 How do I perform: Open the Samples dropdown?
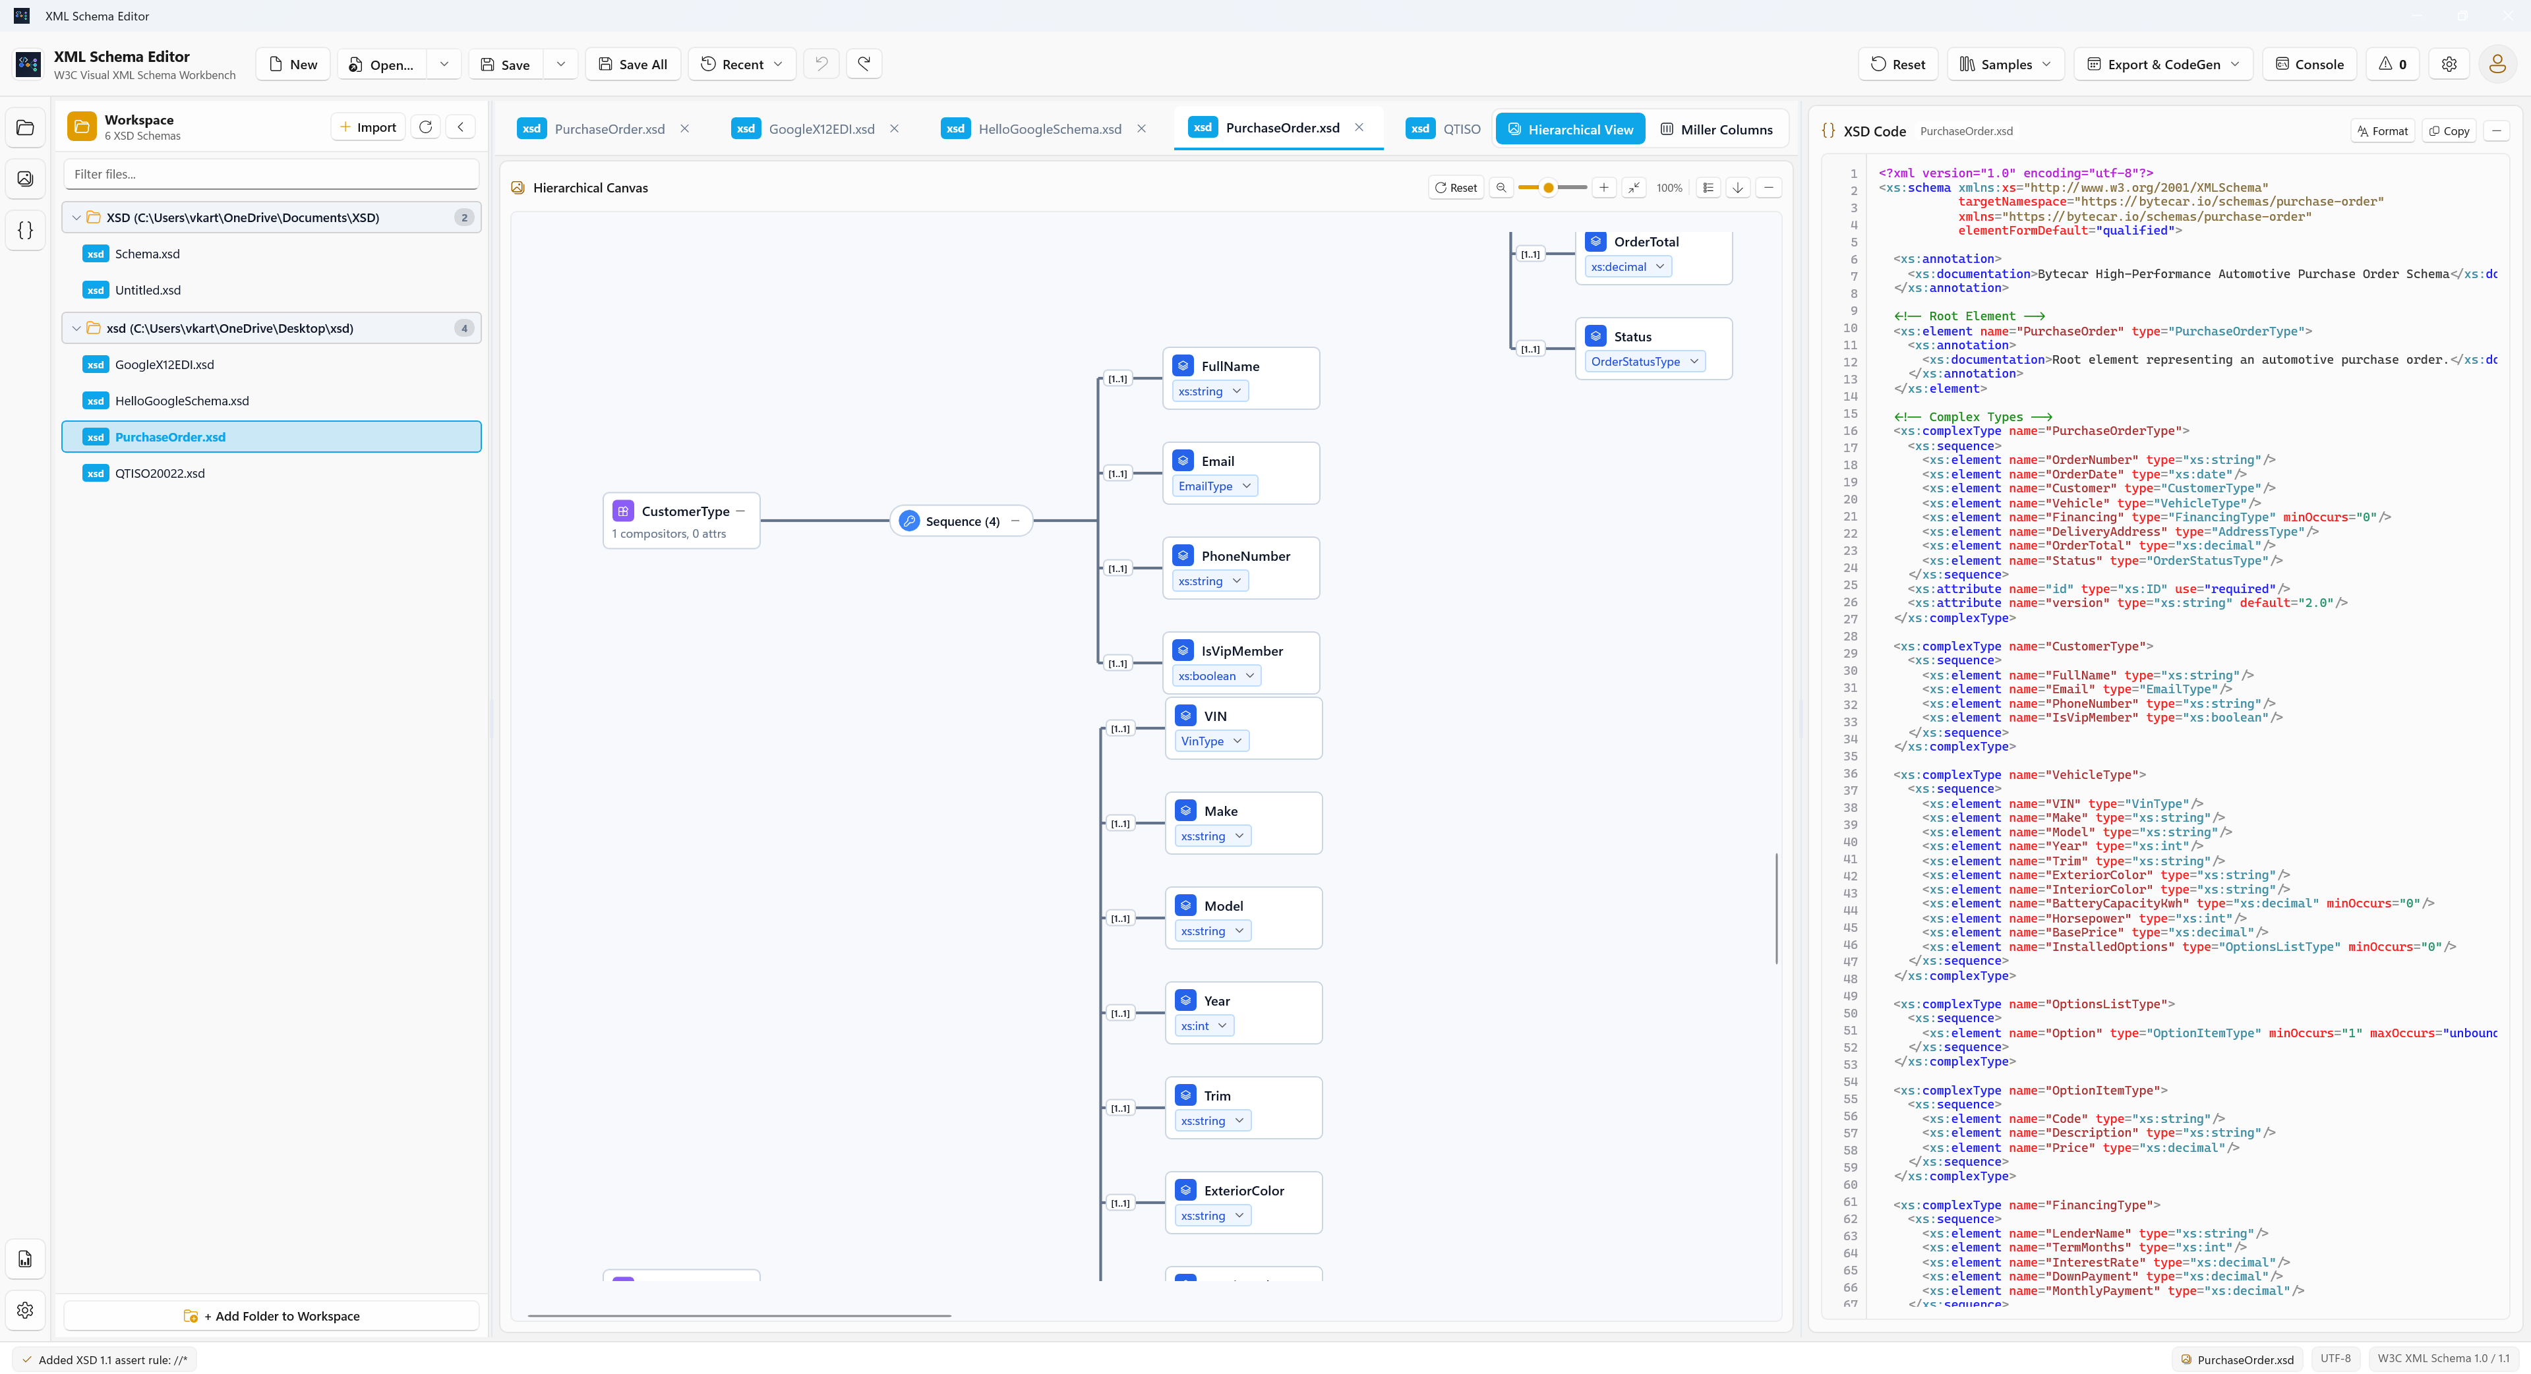pos(2006,64)
